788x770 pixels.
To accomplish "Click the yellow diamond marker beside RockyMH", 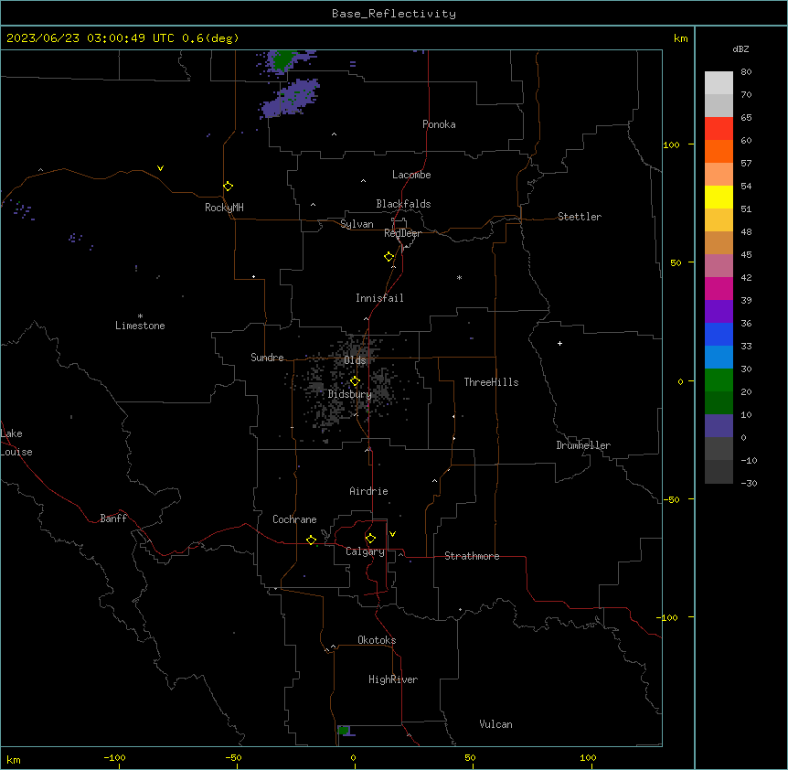I will (x=229, y=187).
